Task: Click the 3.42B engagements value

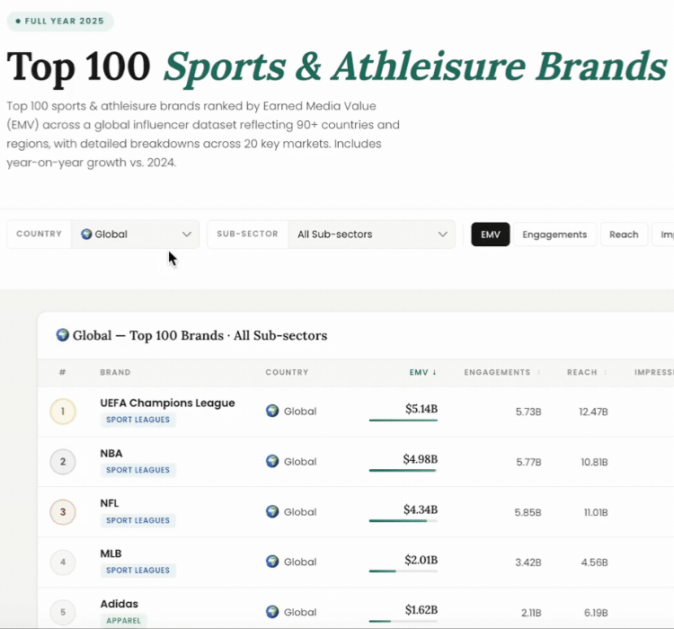Action: (x=528, y=563)
